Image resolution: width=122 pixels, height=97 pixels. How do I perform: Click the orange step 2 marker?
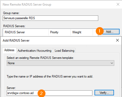coord(42,93)
